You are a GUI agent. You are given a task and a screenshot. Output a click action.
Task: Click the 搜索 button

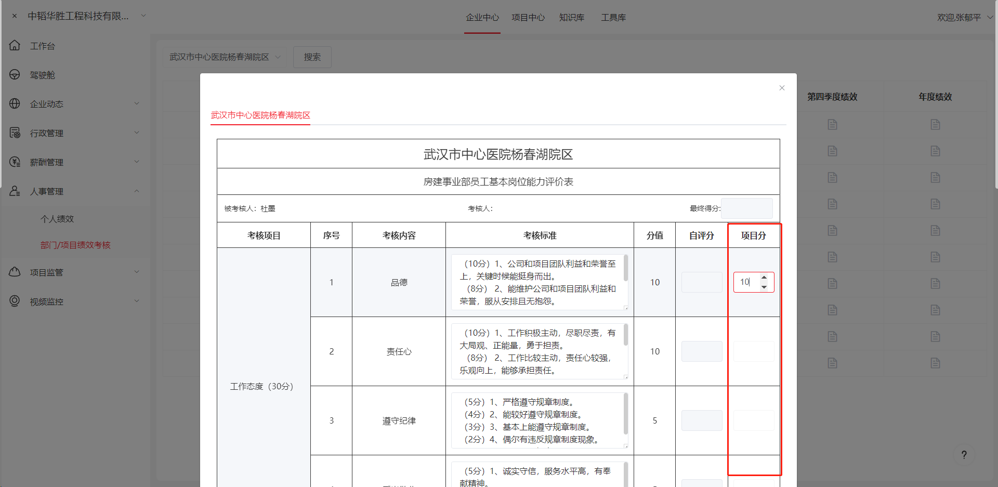tap(312, 57)
